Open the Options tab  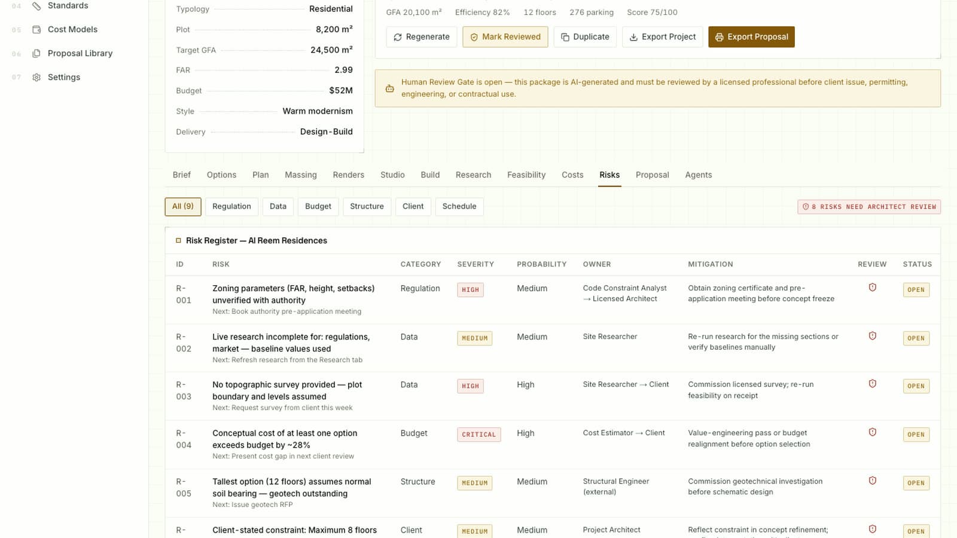click(221, 175)
